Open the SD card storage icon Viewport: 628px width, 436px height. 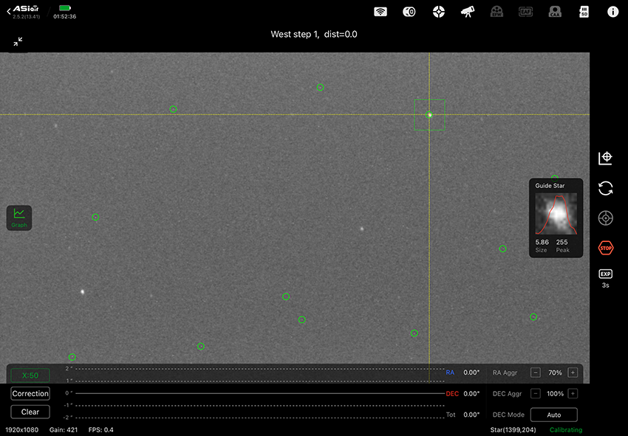(584, 12)
